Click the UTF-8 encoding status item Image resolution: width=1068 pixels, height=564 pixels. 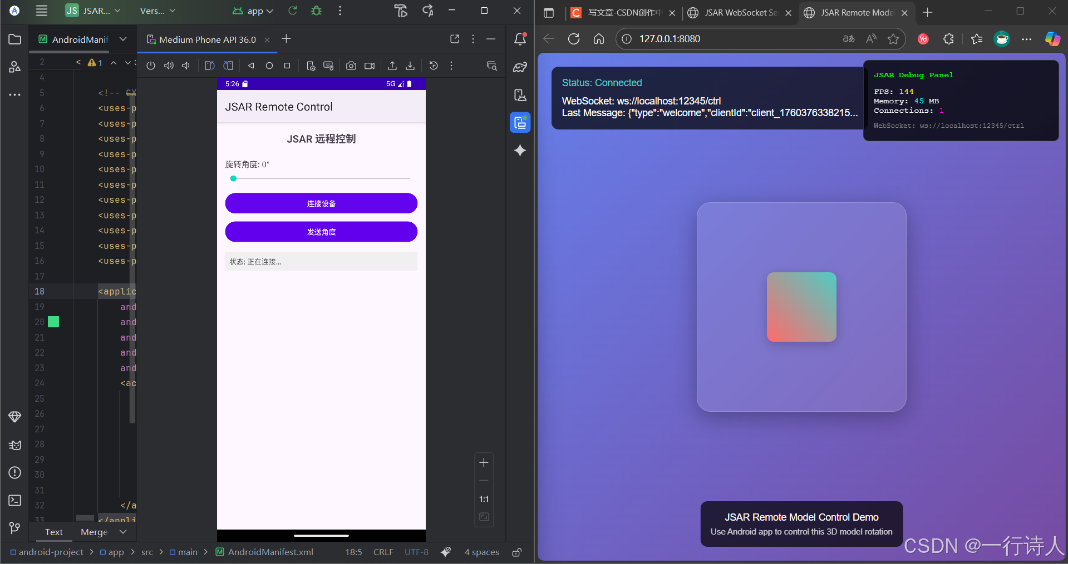pyautogui.click(x=416, y=552)
